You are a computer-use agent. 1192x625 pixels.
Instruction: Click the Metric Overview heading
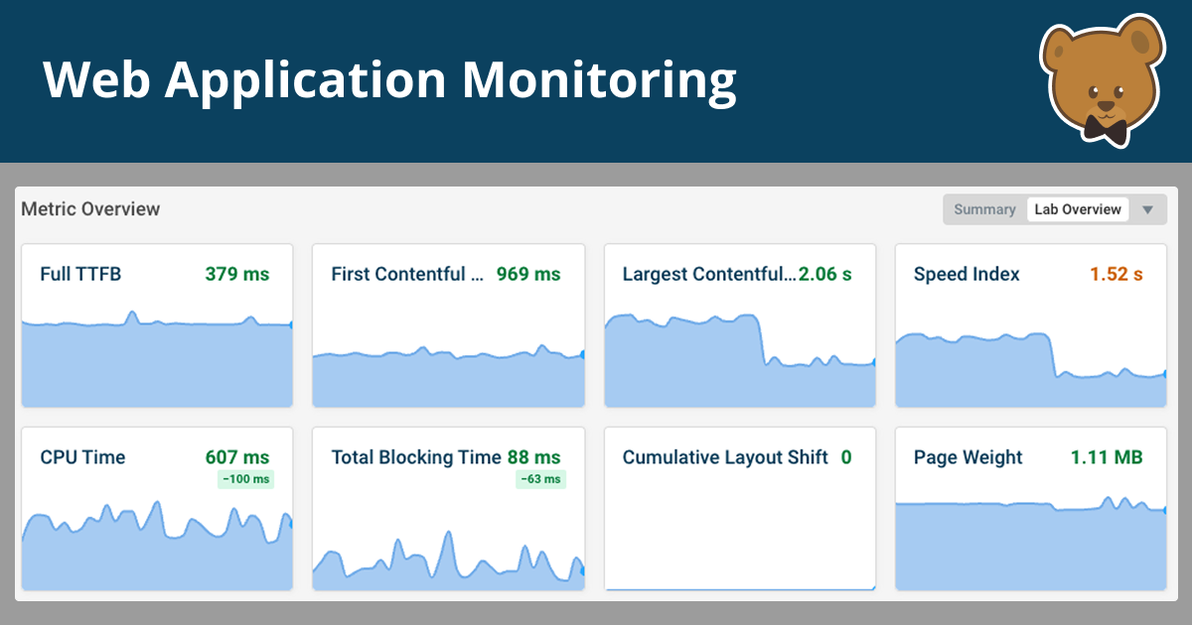[91, 209]
